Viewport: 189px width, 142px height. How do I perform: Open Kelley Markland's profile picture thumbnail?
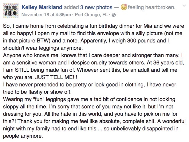[x=11, y=11]
